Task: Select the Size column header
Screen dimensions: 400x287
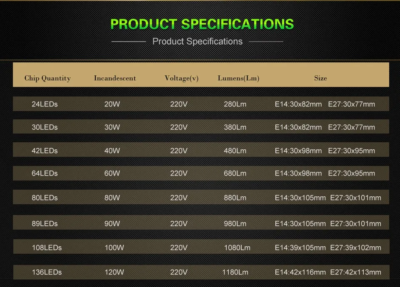Action: pyautogui.click(x=320, y=78)
